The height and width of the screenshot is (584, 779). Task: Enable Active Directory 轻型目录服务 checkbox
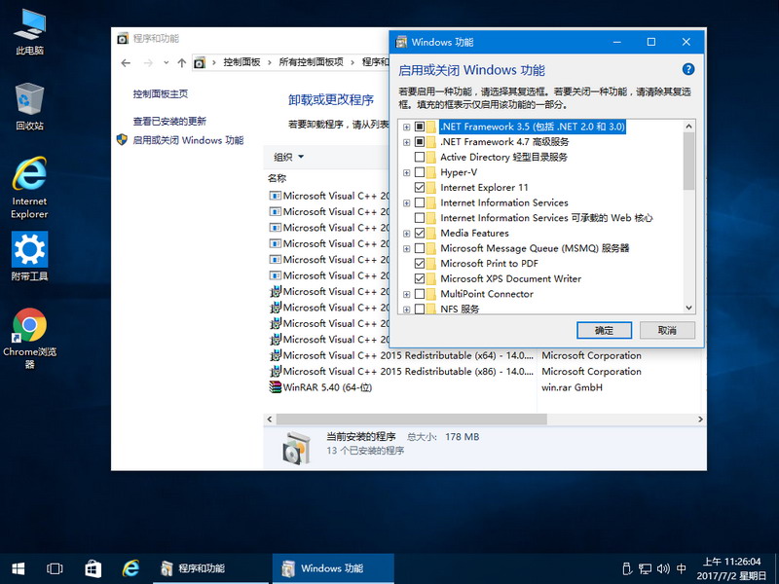[x=420, y=157]
